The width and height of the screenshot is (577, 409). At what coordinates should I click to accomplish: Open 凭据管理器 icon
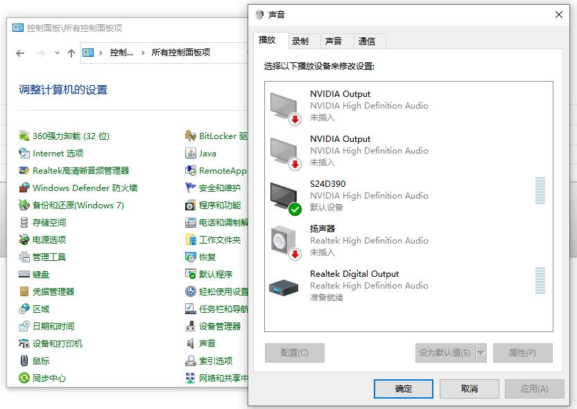coord(24,291)
